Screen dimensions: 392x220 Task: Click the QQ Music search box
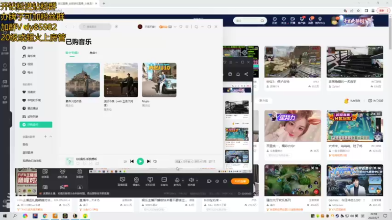coord(95,27)
